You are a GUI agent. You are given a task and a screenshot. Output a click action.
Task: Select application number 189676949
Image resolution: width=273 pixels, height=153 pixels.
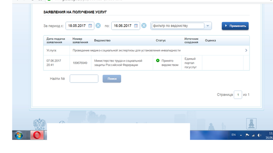click(80, 63)
